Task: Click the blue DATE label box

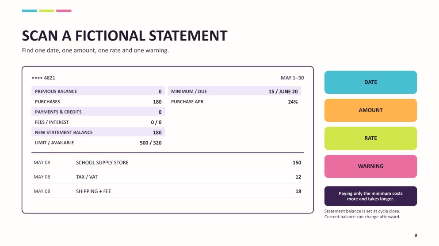Action: [x=370, y=82]
